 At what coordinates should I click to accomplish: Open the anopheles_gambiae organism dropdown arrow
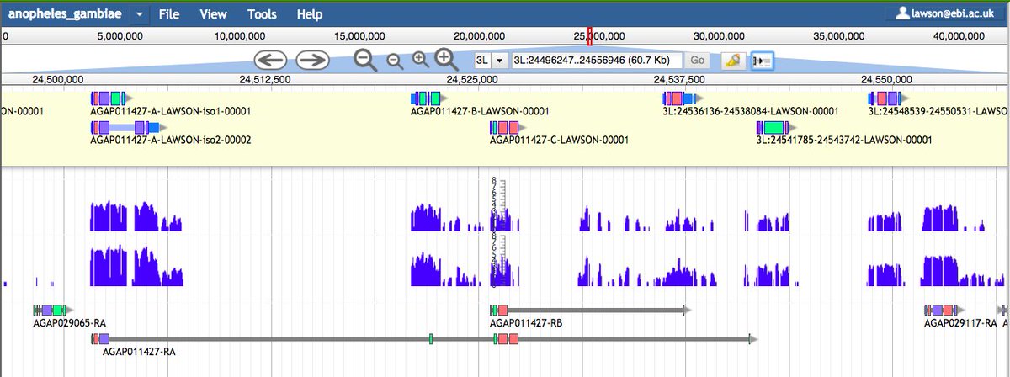pos(139,14)
